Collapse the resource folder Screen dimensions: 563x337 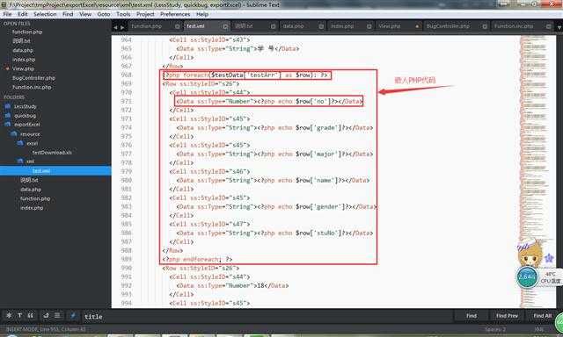[x=30, y=134]
